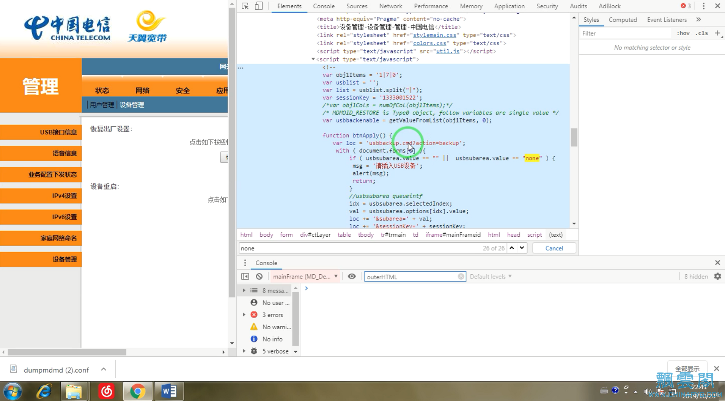Open the colors.css link

(x=429, y=43)
